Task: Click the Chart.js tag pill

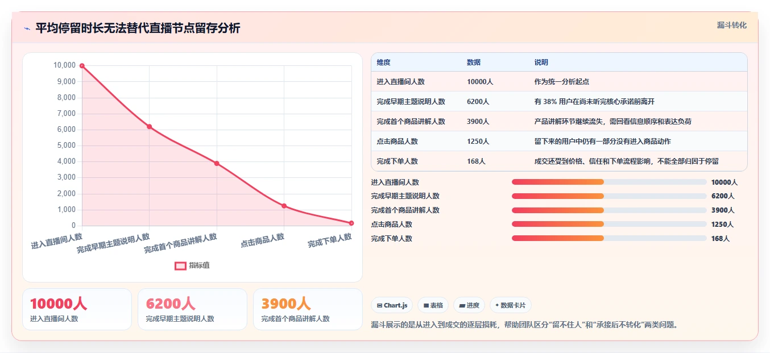Action: pyautogui.click(x=392, y=305)
